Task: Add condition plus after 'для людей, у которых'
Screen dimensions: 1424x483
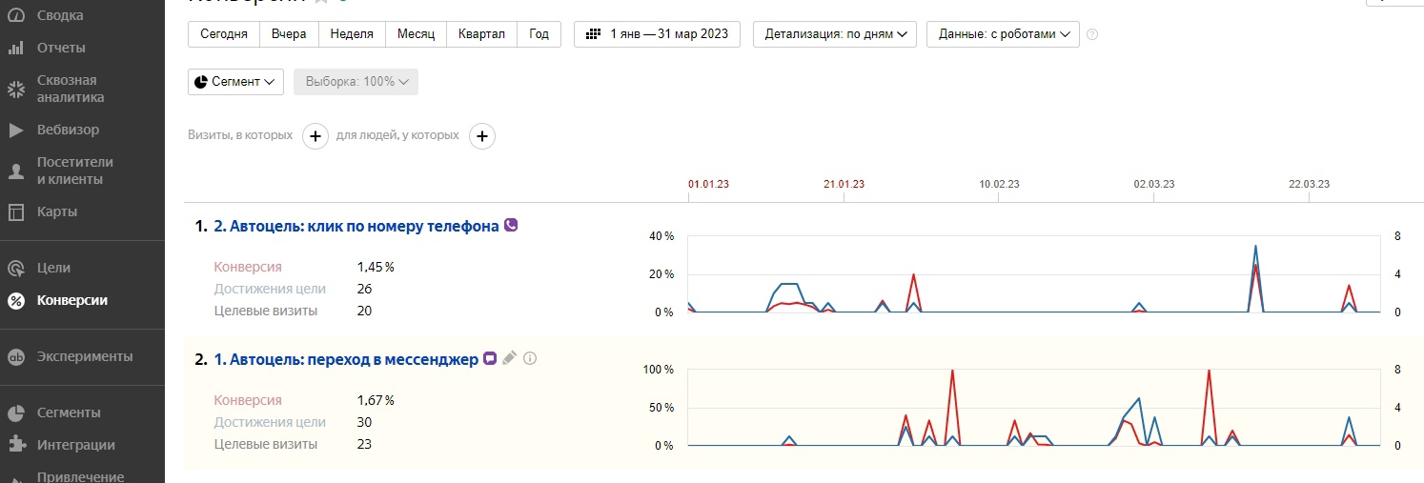Action: (x=482, y=136)
